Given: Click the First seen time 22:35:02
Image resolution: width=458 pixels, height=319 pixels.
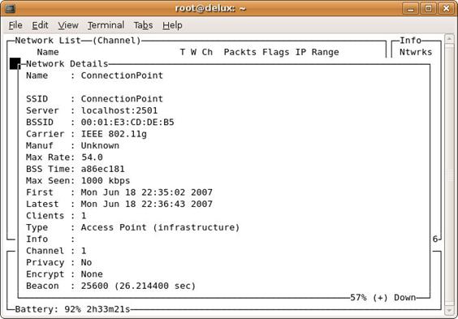Looking at the screenshot, I should coord(163,192).
